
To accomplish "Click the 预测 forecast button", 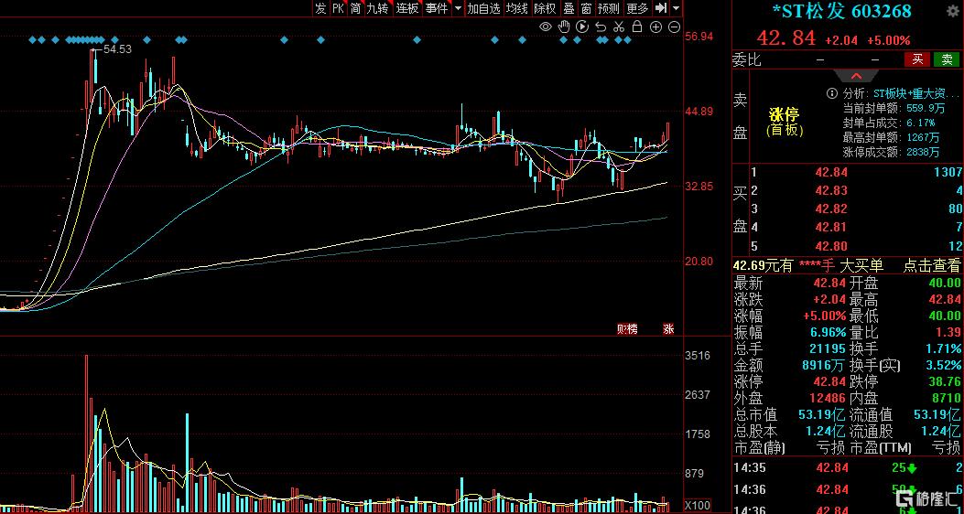I will [609, 8].
